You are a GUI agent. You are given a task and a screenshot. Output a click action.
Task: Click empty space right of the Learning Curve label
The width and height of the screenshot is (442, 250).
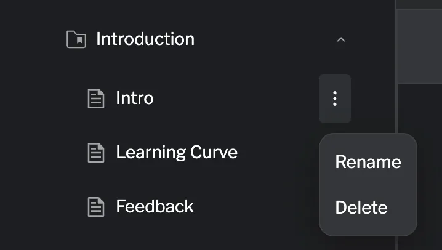point(277,153)
